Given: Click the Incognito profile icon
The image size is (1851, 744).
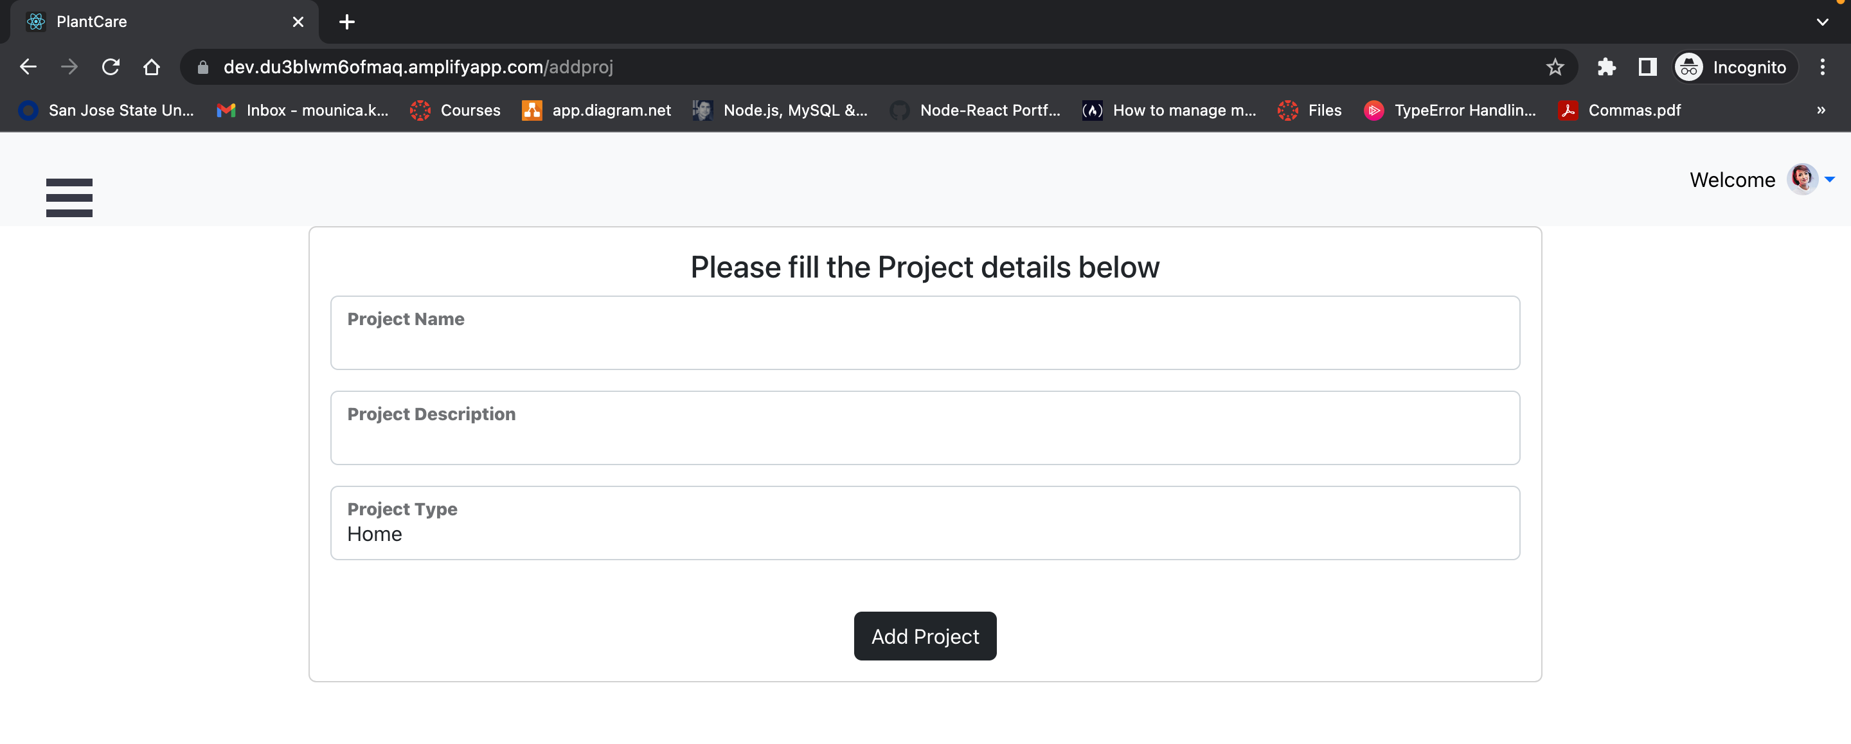Looking at the screenshot, I should point(1689,67).
